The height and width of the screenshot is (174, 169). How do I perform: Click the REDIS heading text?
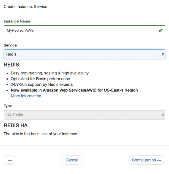point(11,64)
